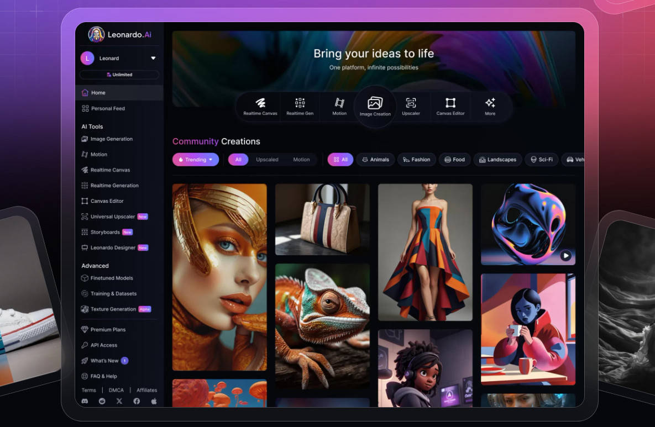This screenshot has width=655, height=427.
Task: Launch Canvas Editor from the top toolbar
Action: click(450, 106)
